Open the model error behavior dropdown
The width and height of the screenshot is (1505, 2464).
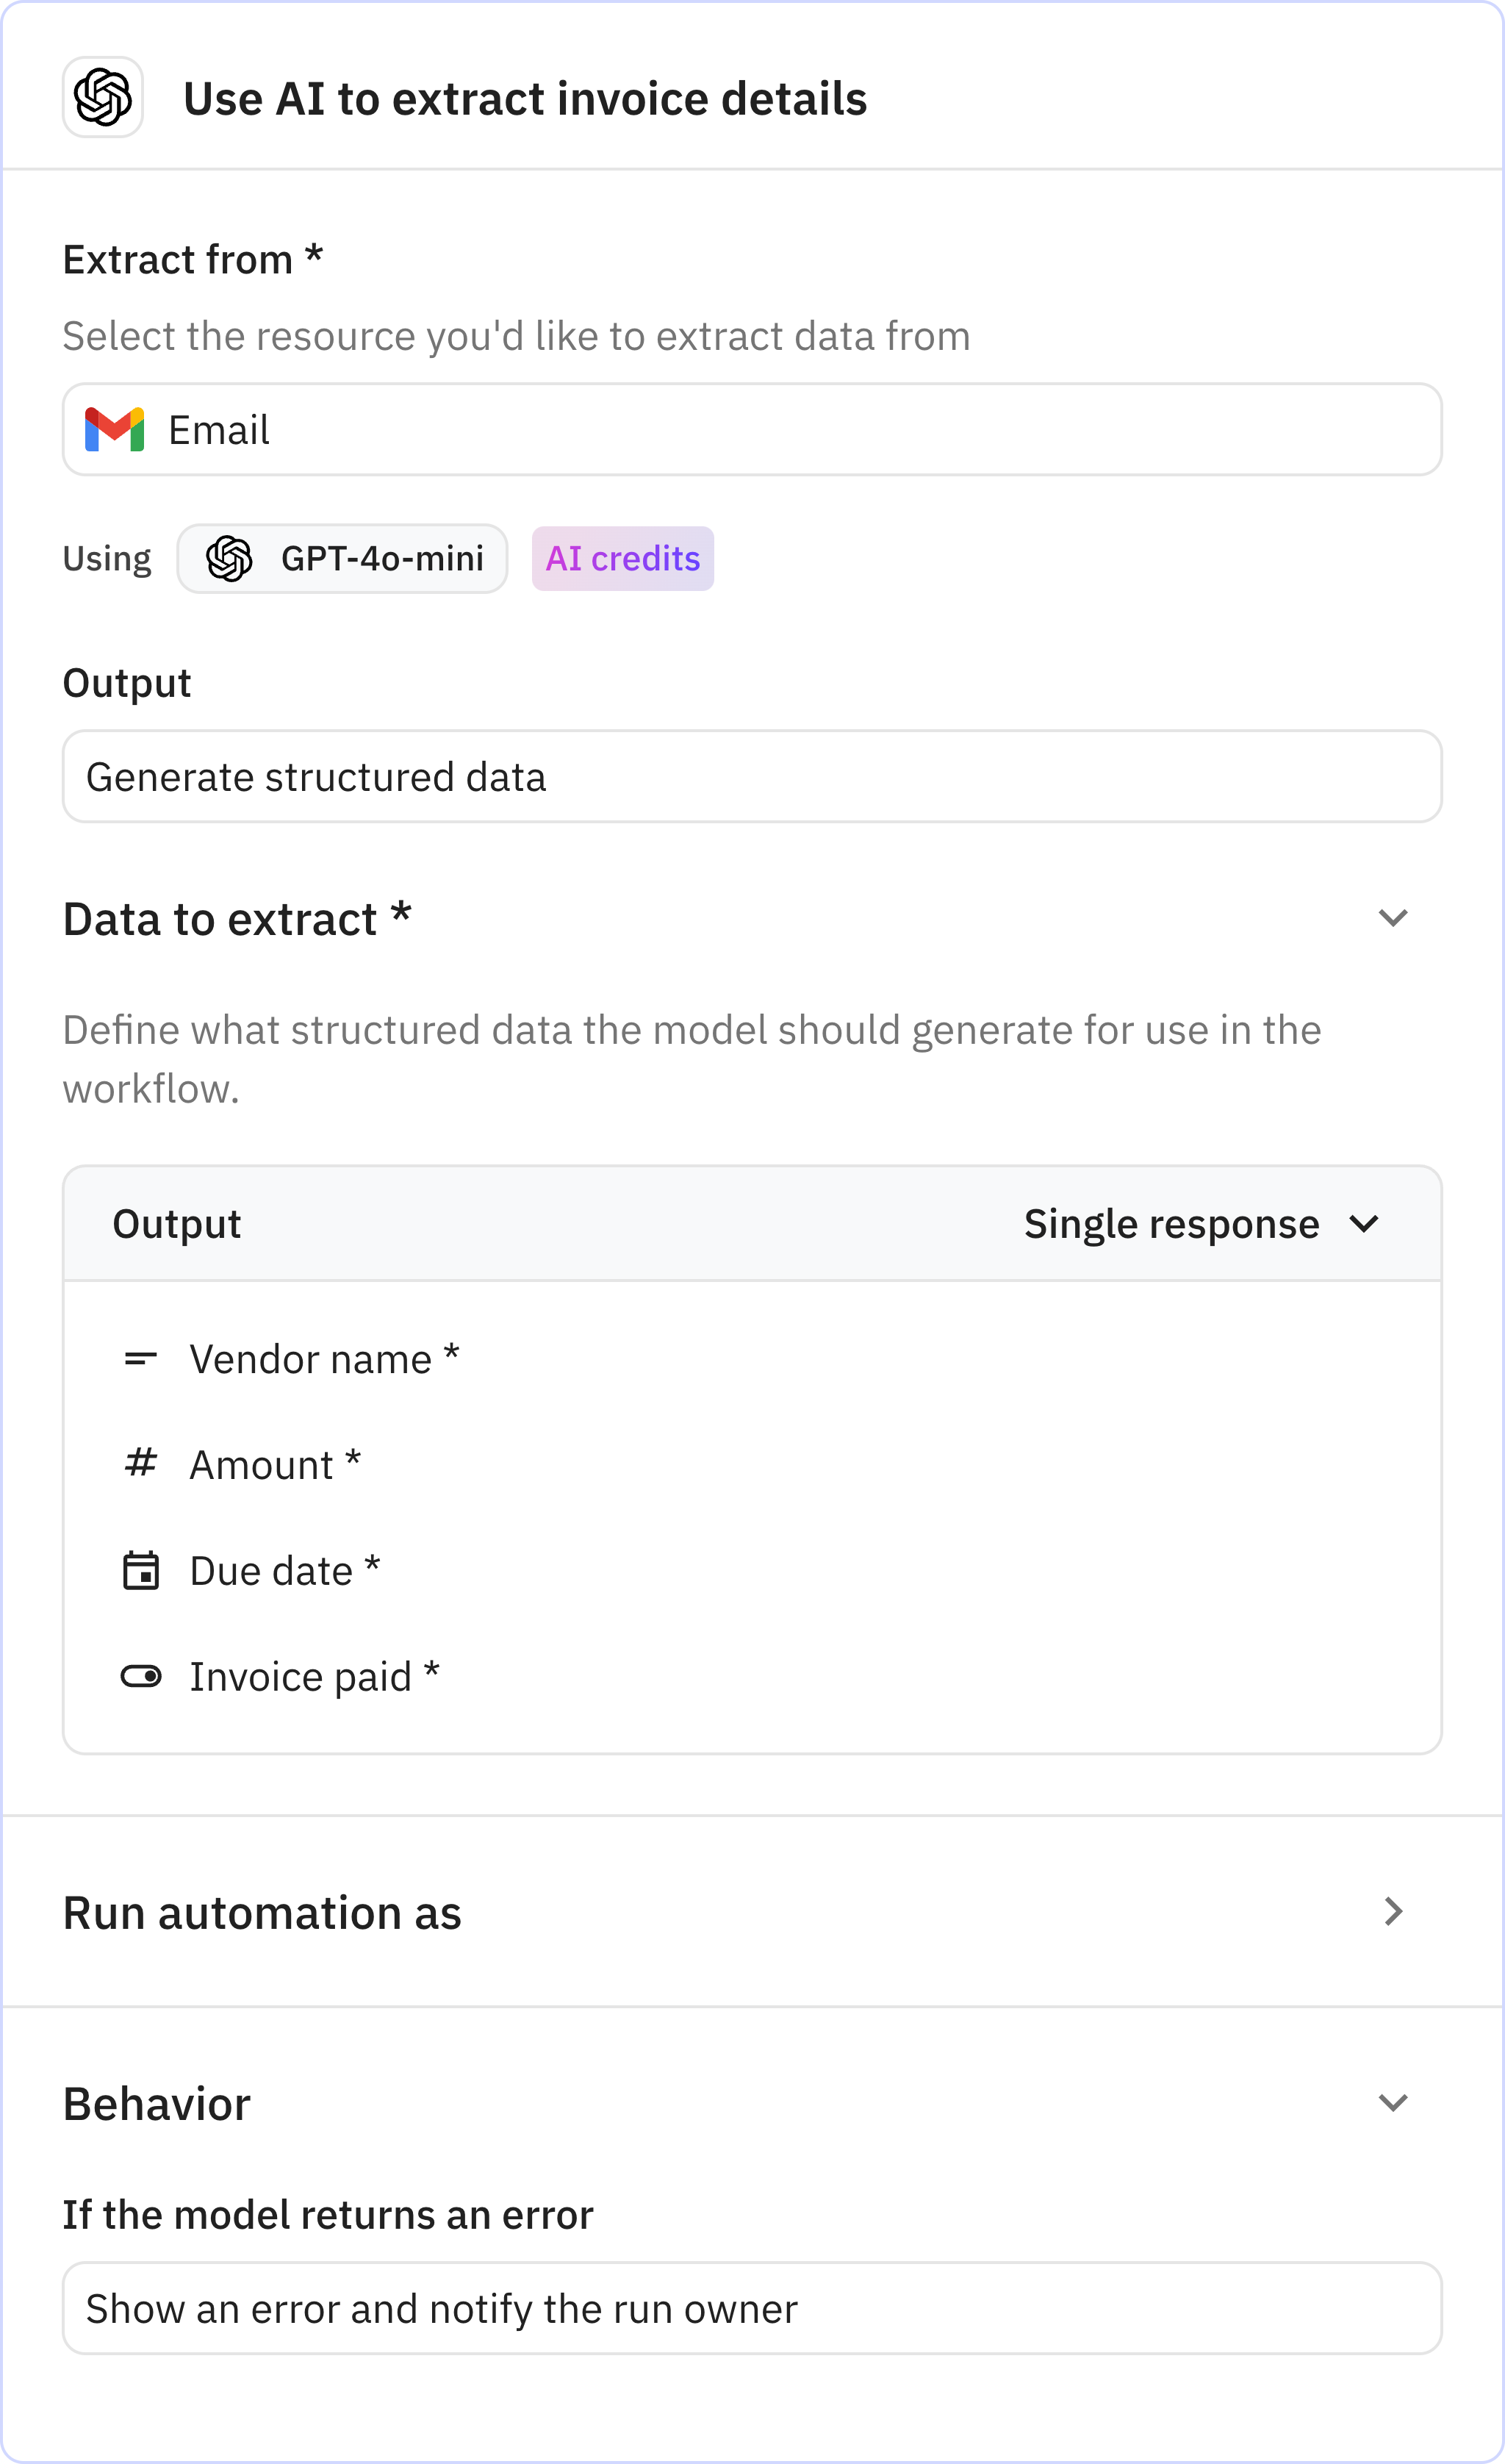752,2308
